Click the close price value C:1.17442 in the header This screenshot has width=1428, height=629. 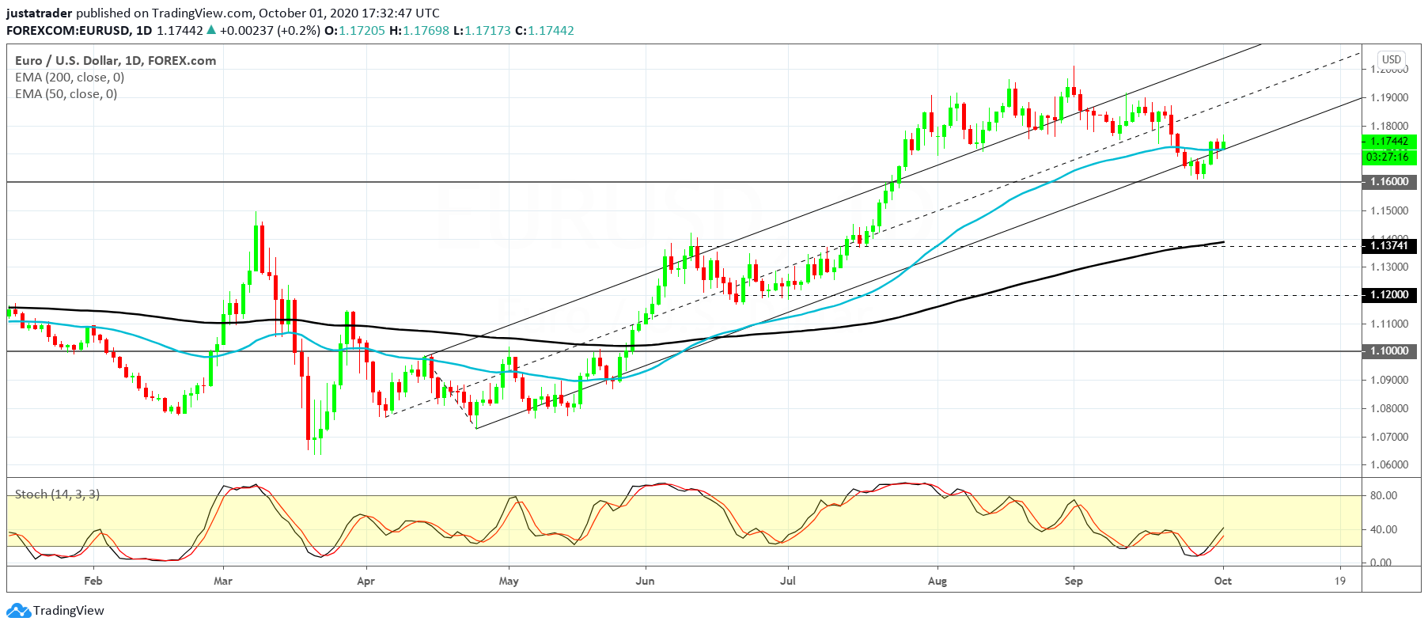point(544,31)
